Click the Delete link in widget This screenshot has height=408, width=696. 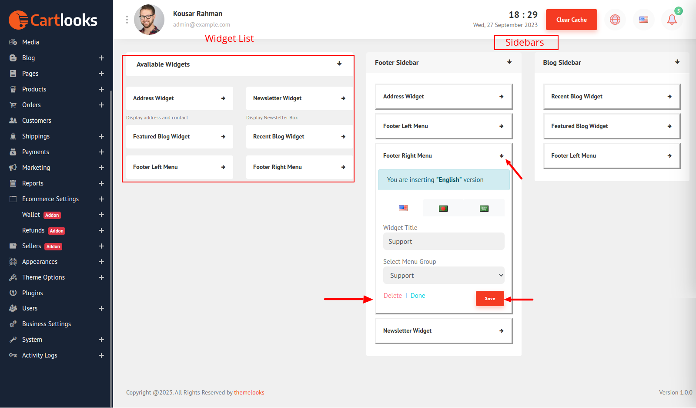coord(392,296)
